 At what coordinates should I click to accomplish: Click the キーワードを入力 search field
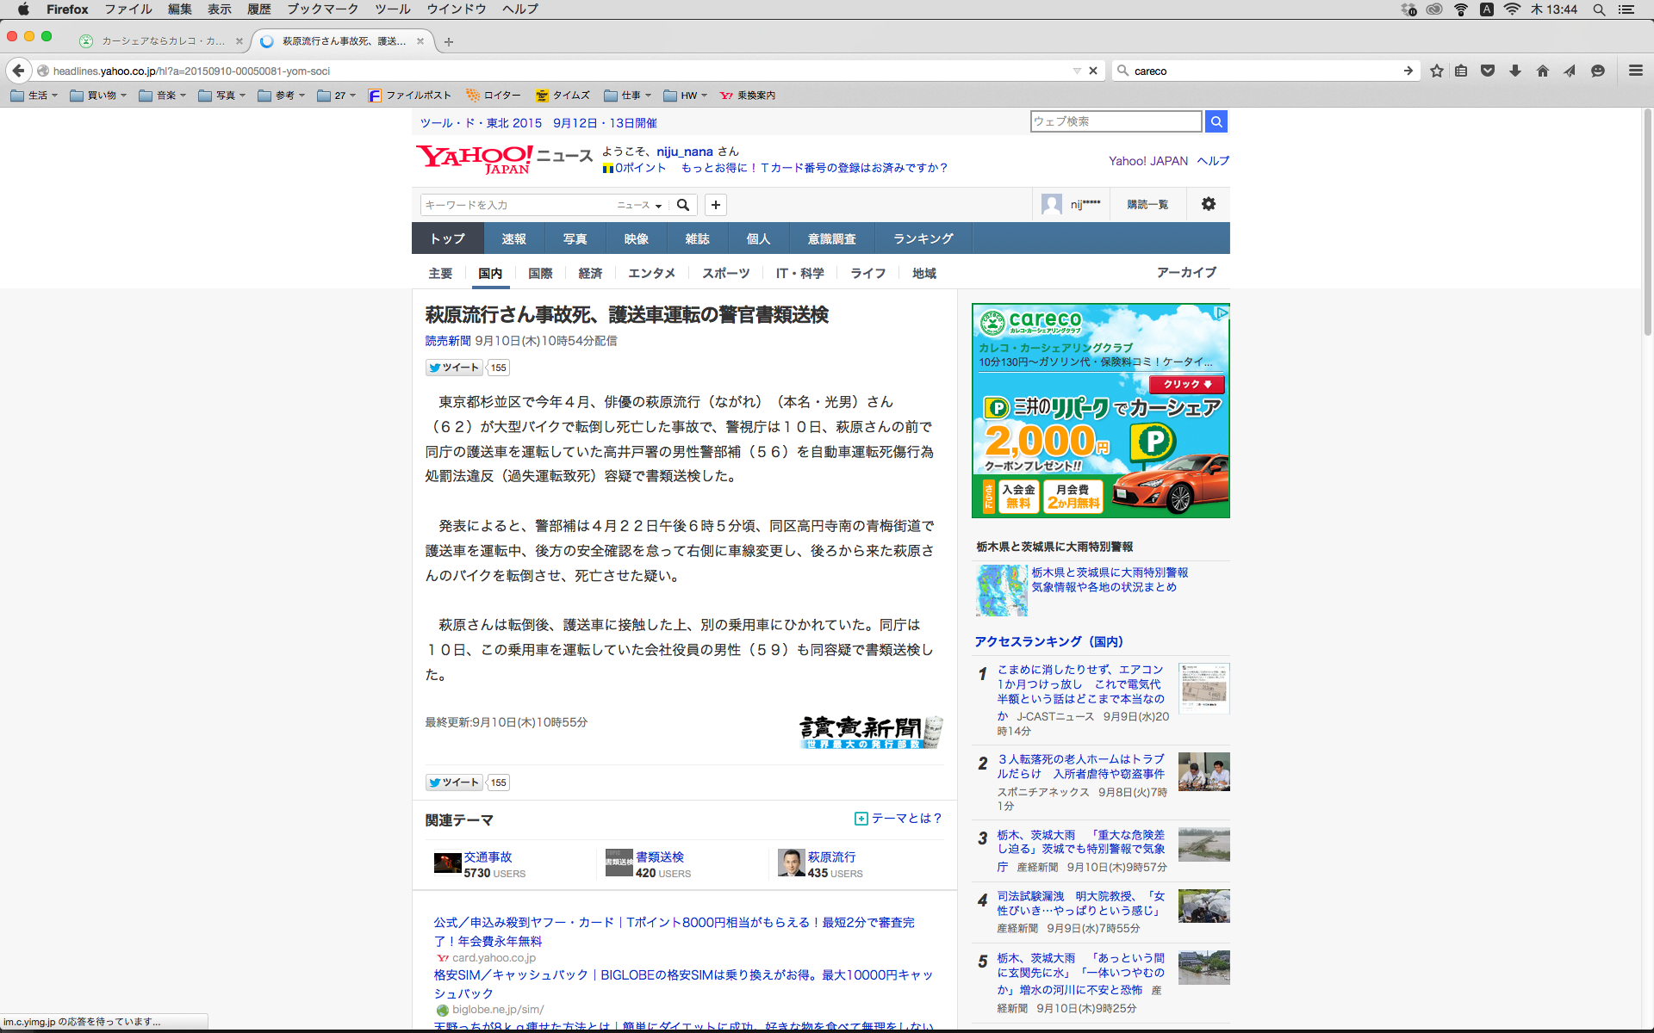coord(517,205)
